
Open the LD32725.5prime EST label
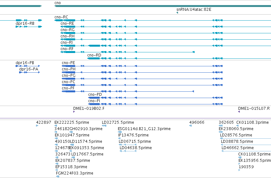coord(118,122)
